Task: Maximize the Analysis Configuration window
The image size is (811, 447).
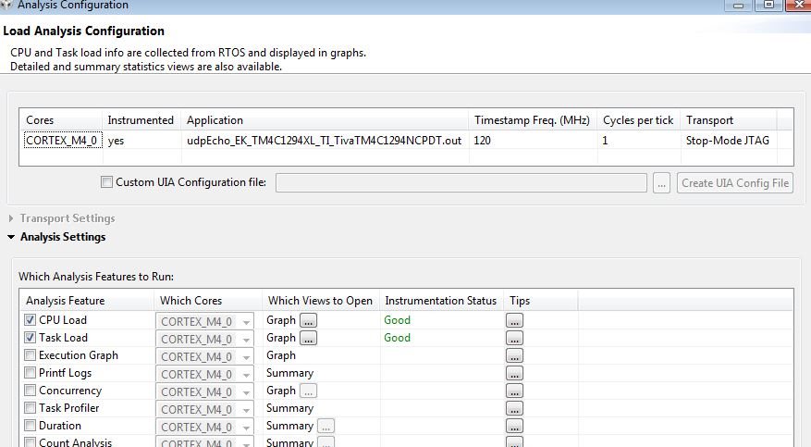Action: pos(769,5)
